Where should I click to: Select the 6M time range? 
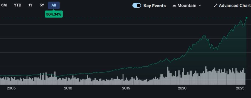[4, 5]
